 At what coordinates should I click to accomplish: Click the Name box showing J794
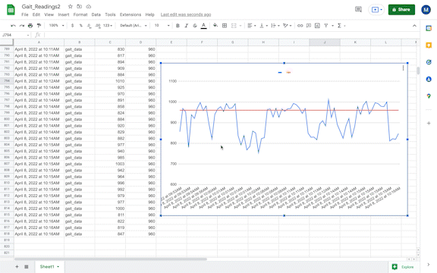(15, 35)
